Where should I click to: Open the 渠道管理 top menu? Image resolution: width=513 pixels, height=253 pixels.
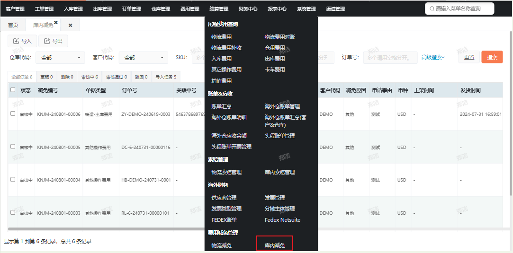coord(336,9)
